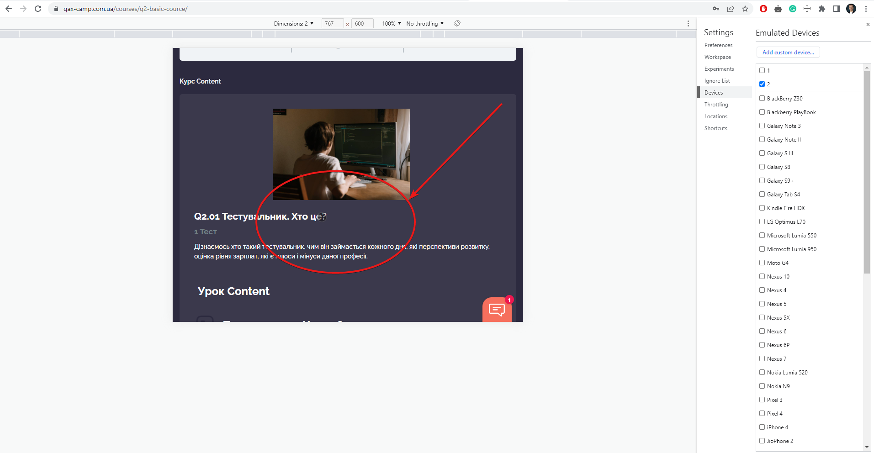Click the Grammarly extension icon
Image resolution: width=874 pixels, height=453 pixels.
click(793, 9)
